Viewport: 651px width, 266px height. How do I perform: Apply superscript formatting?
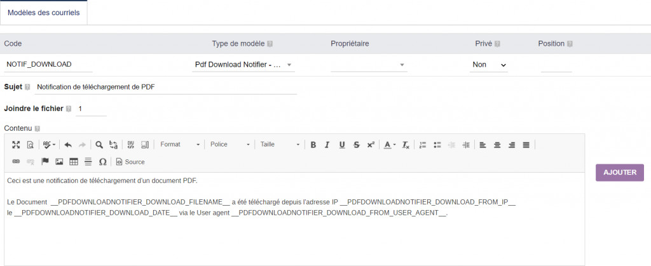click(x=371, y=145)
